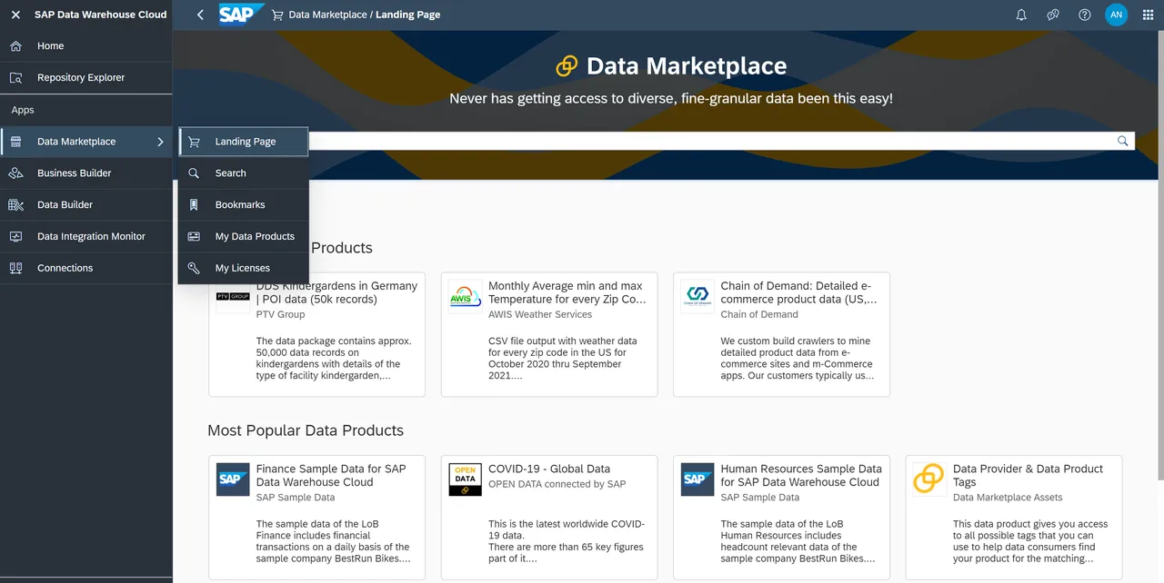Click the OPEN DATA logo thumbnail

tap(466, 479)
